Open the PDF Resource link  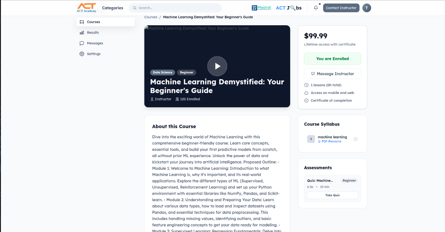[330, 141]
